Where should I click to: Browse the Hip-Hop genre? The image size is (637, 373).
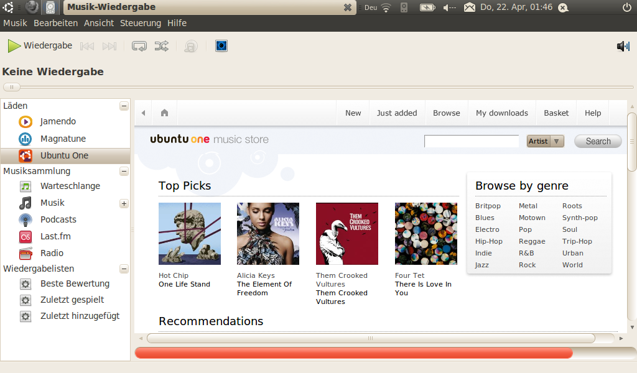pyautogui.click(x=489, y=241)
